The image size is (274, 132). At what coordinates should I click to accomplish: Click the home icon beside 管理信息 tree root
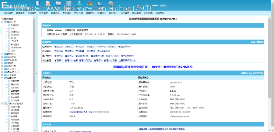pyautogui.click(x=3, y=19)
